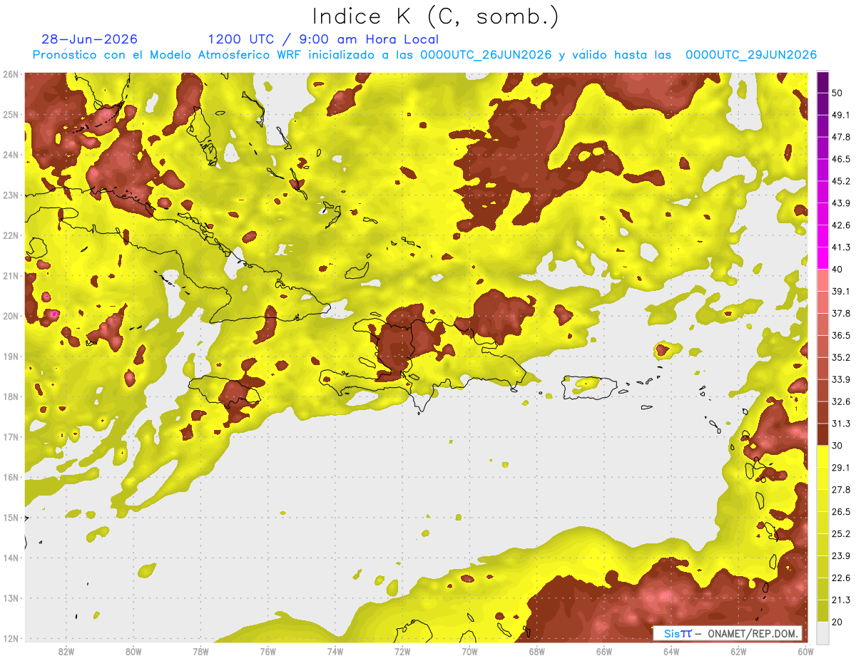Click the '72W' longitude label
856x661 pixels.
pos(402,652)
